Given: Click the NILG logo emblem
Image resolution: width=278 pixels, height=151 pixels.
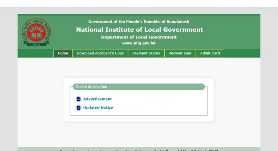Looking at the screenshot, I should tap(36, 32).
